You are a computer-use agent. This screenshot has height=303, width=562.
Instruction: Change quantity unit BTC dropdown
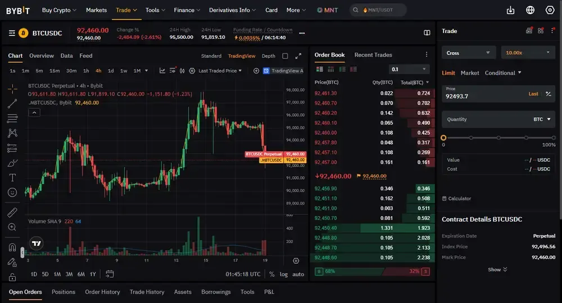[542, 120]
